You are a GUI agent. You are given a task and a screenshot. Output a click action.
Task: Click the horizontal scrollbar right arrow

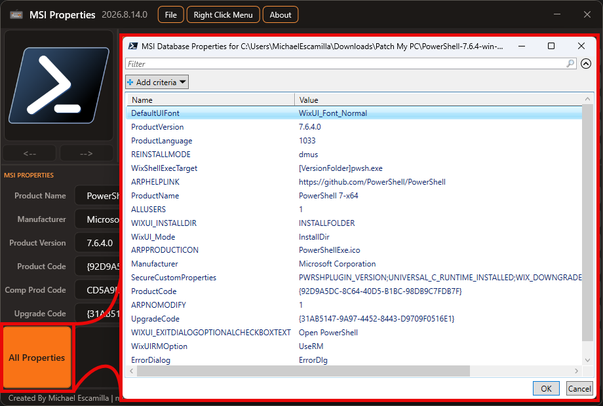tap(577, 371)
